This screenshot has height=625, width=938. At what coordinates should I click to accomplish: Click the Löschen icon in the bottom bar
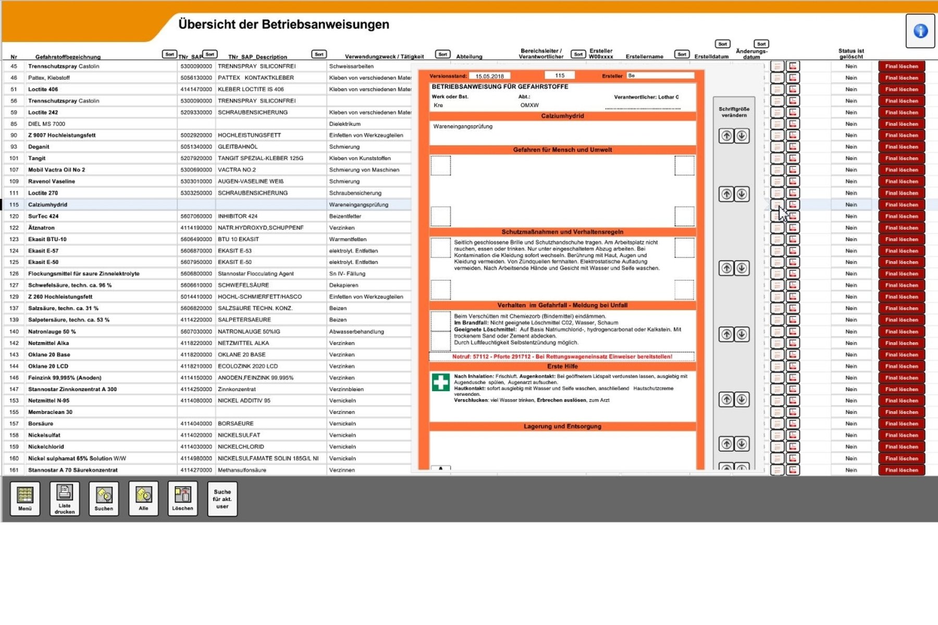pyautogui.click(x=182, y=498)
